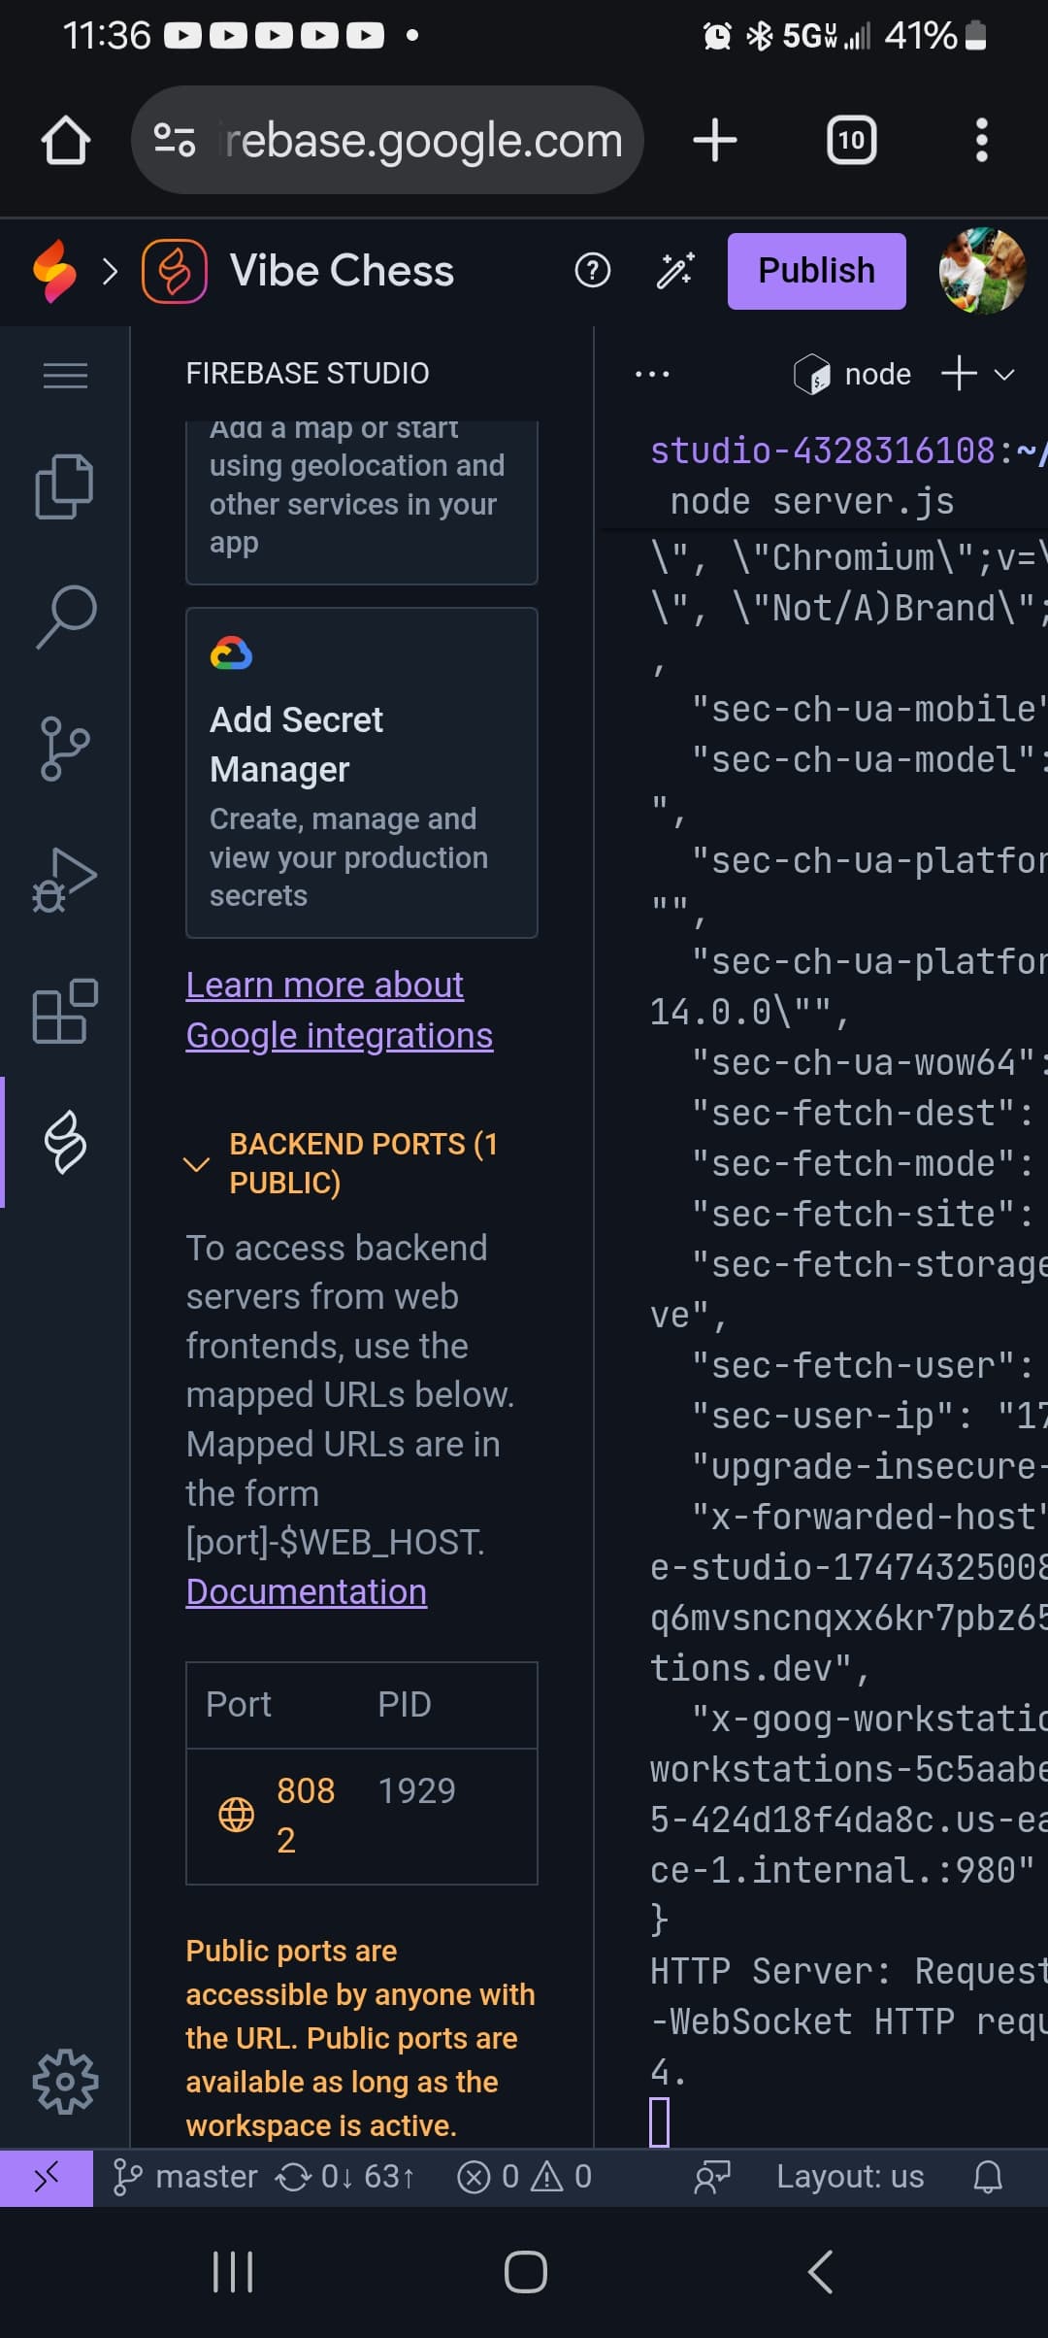Click the node server.js command line
Image resolution: width=1048 pixels, height=2338 pixels.
coord(812,502)
